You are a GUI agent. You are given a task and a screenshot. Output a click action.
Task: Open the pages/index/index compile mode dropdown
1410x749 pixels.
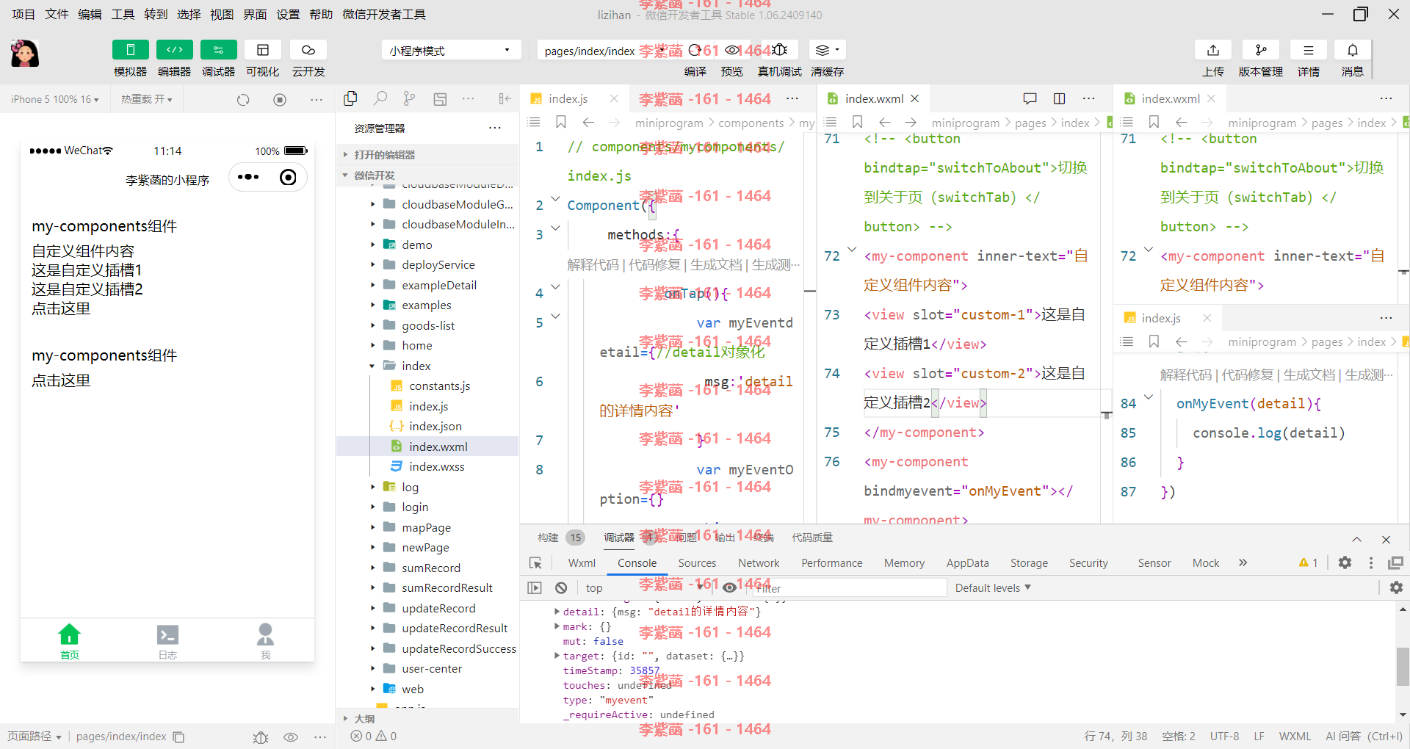[602, 51]
